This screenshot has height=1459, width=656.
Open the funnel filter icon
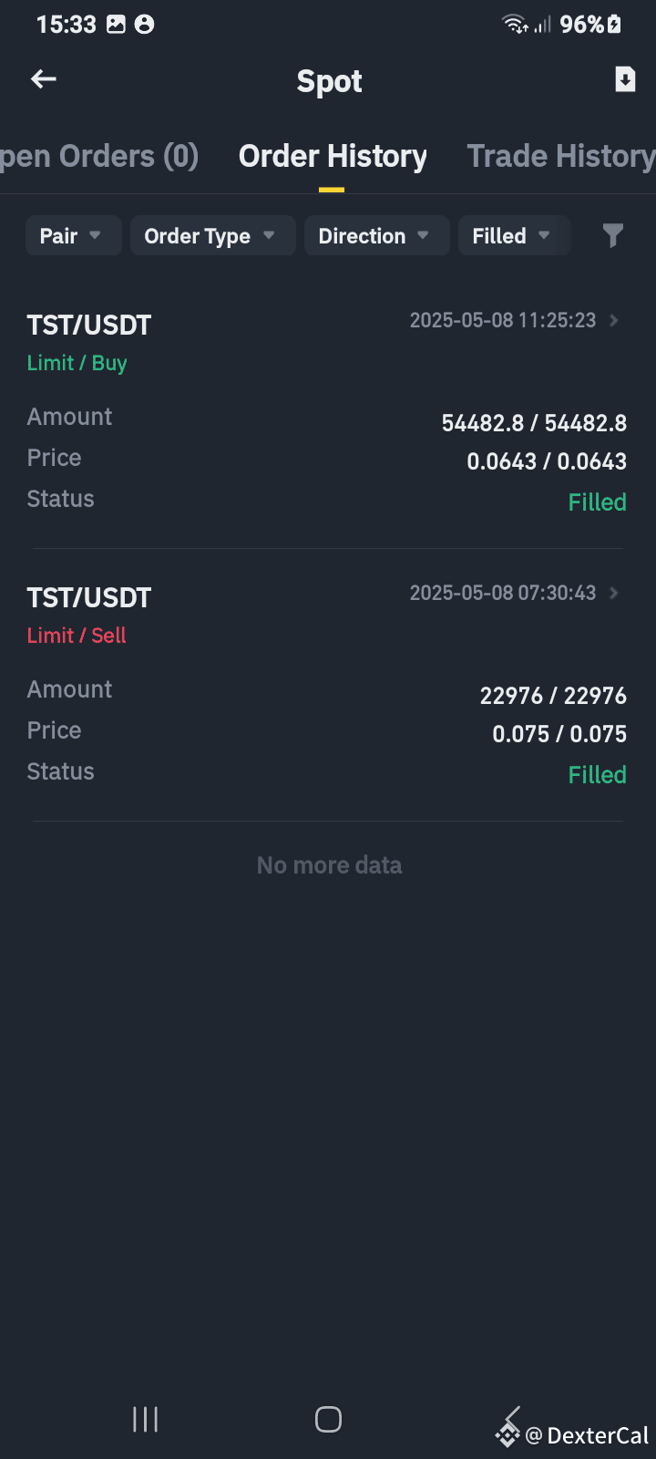pyautogui.click(x=613, y=236)
